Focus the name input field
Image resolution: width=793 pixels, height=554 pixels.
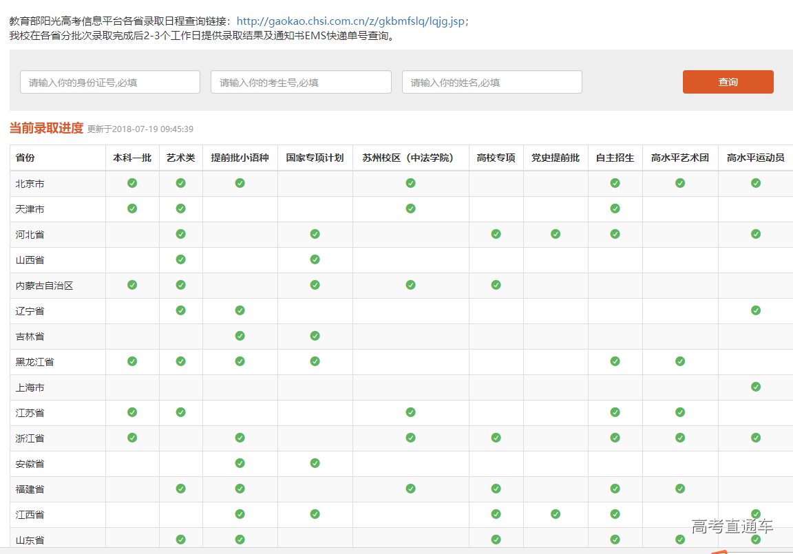[x=491, y=83]
